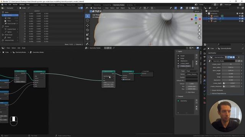Hide the Camera object in outliner
Viewport: 245px width, 137px height.
pyautogui.click(x=240, y=16)
